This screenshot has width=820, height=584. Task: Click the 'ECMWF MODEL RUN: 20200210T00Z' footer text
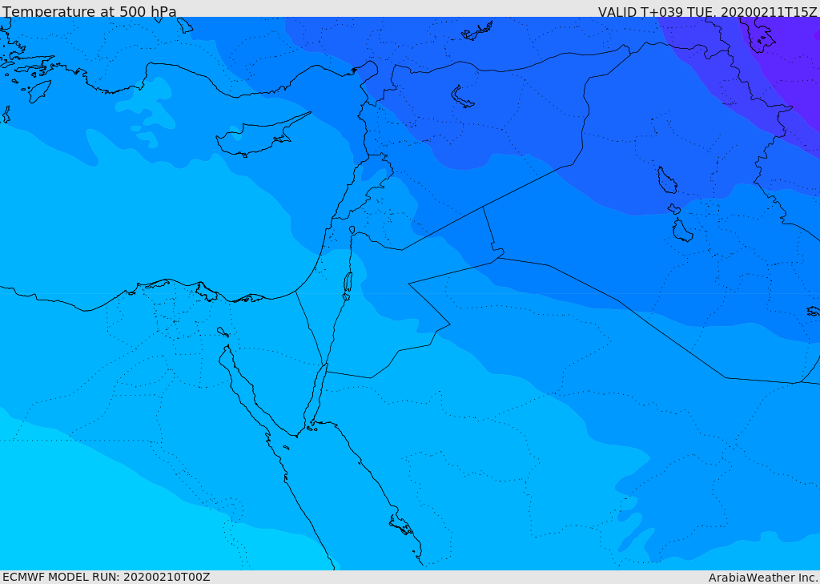[107, 578]
